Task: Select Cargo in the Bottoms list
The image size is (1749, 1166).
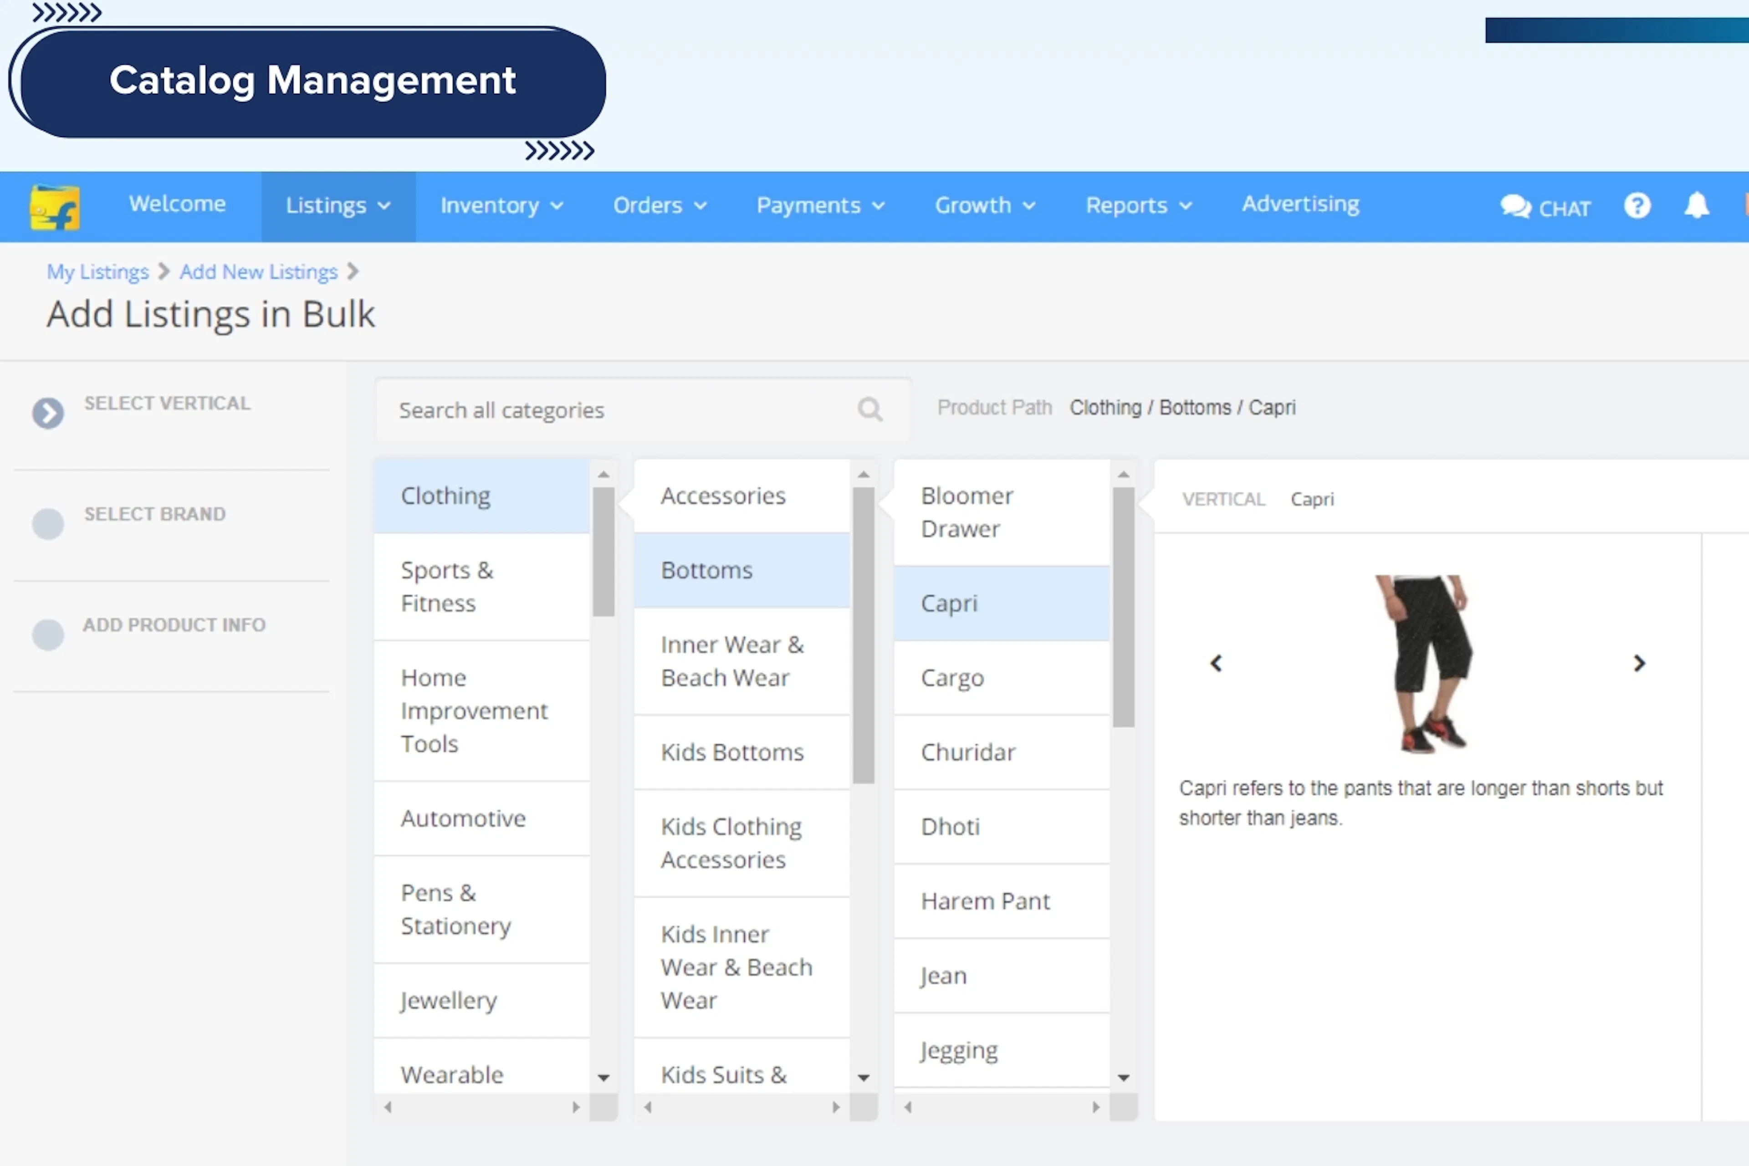Action: 952,678
